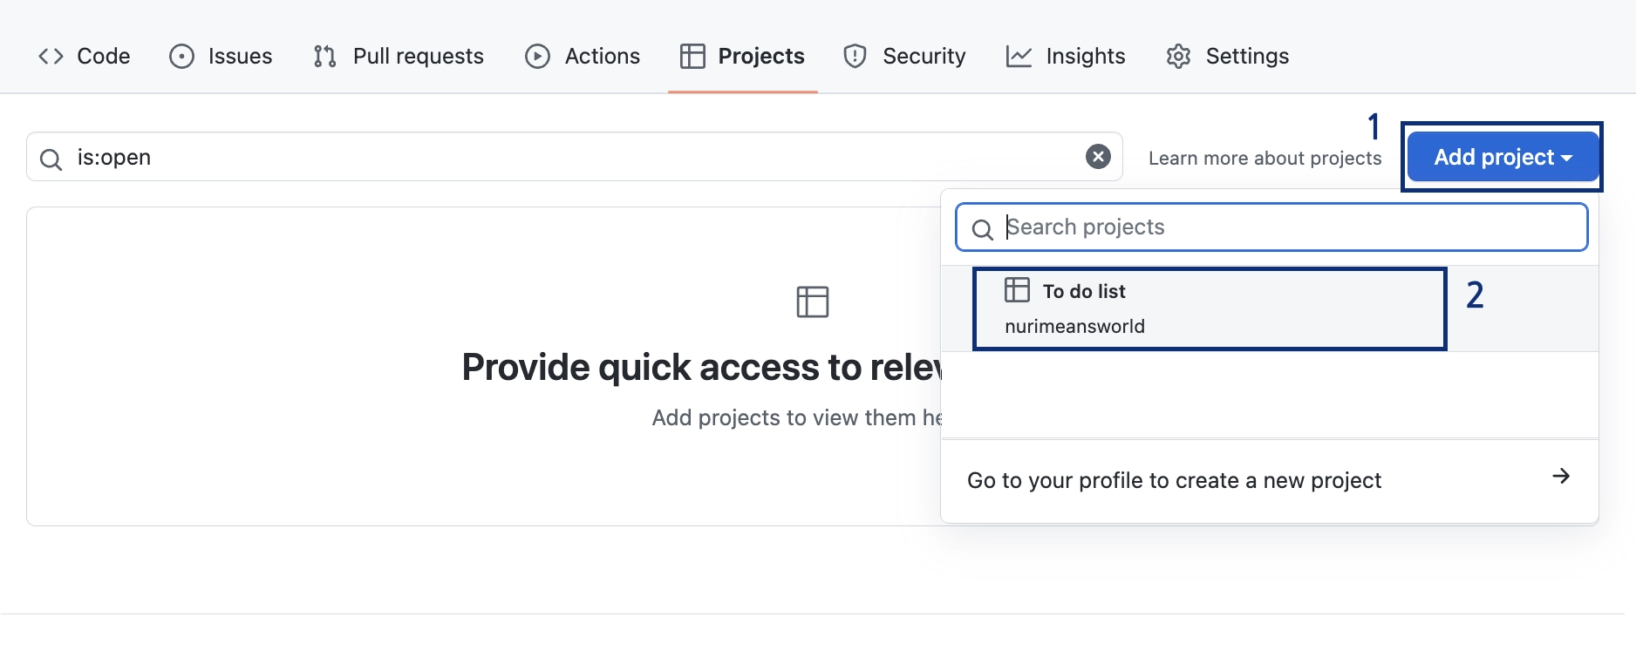1636x664 pixels.
Task: Click the is:open filter search box
Action: tap(567, 158)
